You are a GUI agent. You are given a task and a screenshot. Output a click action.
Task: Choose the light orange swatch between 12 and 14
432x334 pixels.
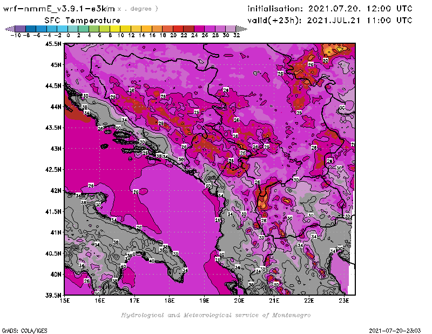pyautogui.click(x=136, y=29)
